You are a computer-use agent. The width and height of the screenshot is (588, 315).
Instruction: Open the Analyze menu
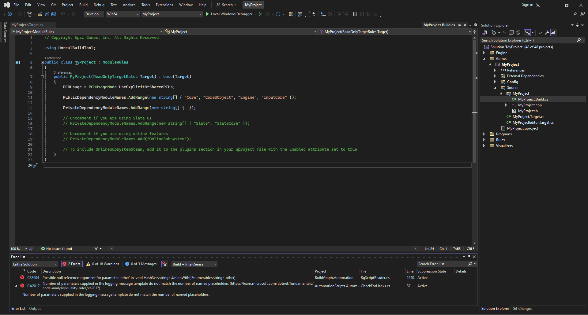click(129, 5)
